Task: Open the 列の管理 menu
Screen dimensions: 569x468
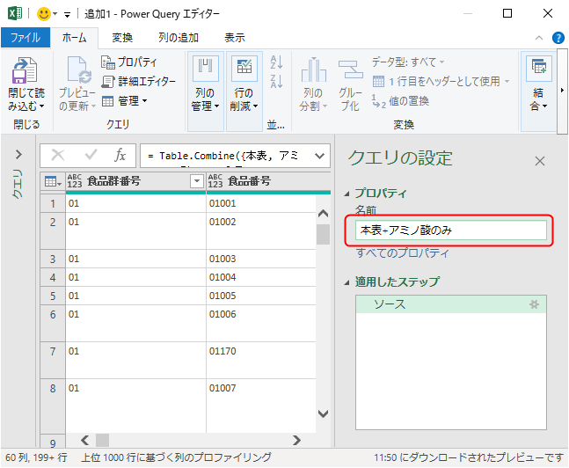Action: (x=206, y=91)
